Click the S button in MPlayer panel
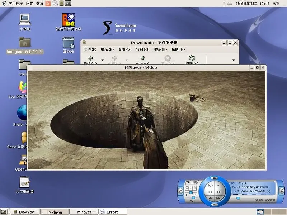This screenshot has width=287, height=215. coord(188,182)
